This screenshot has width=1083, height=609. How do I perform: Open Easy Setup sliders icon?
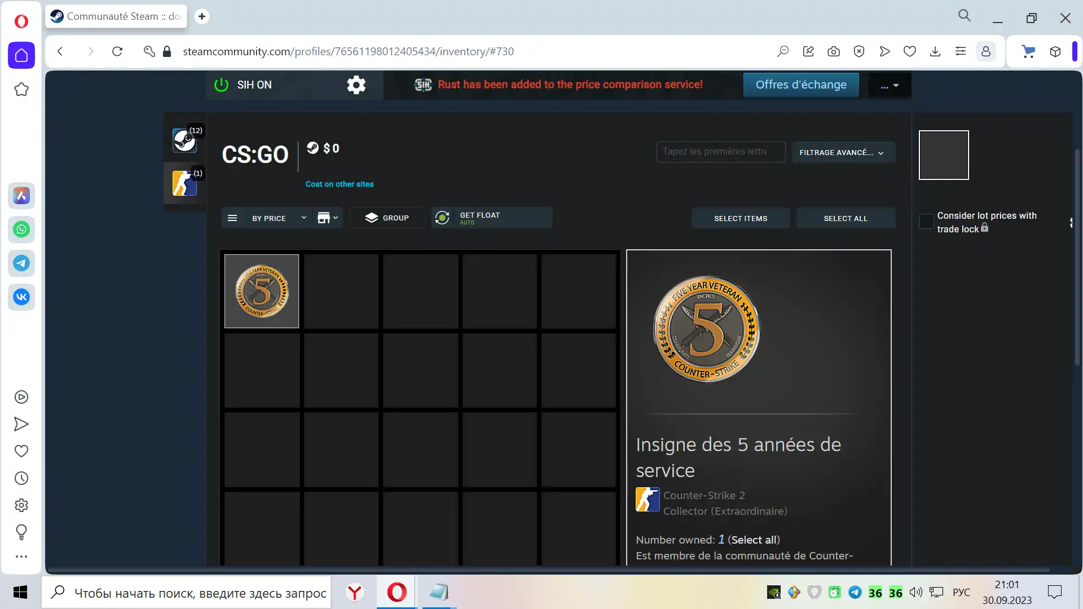coord(961,51)
